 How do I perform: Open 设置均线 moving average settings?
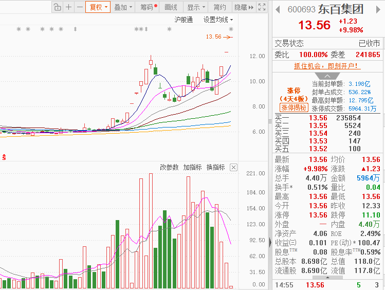point(218,20)
